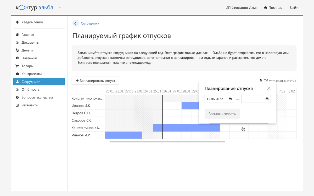
Task: Click the Документы sidebar icon
Action: [x=18, y=42]
